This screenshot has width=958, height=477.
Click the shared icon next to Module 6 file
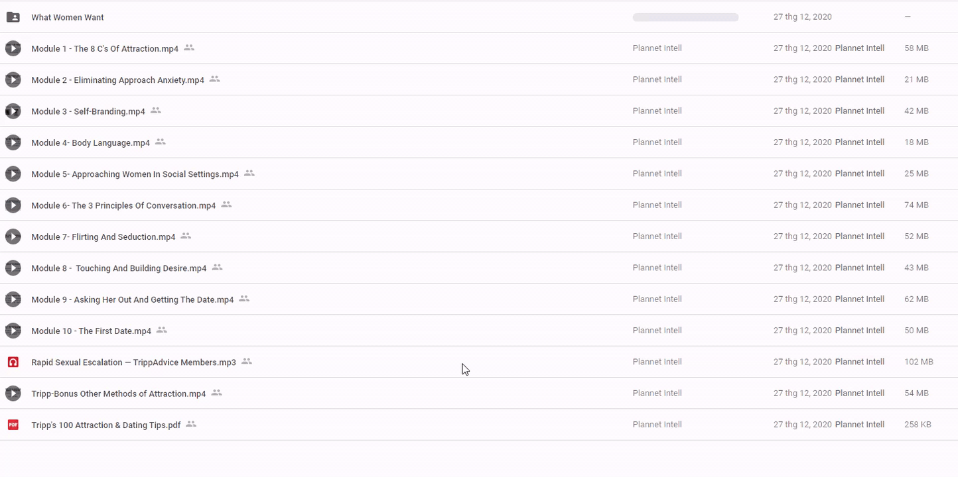coord(226,205)
